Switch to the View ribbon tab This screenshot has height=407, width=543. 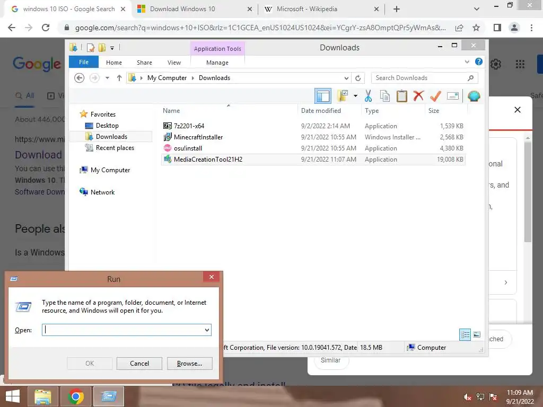point(174,63)
